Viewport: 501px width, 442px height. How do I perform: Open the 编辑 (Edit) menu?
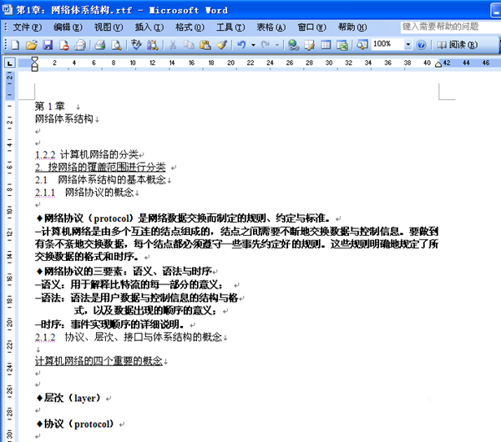68,28
